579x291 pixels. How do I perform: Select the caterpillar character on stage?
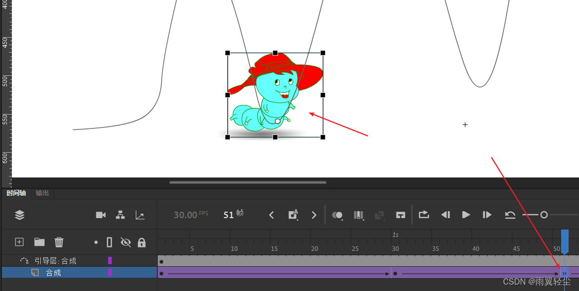tap(275, 95)
